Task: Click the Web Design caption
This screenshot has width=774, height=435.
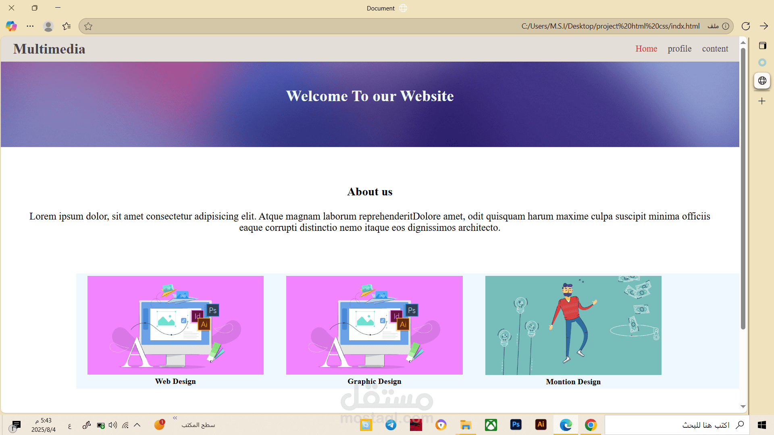Action: point(175,381)
